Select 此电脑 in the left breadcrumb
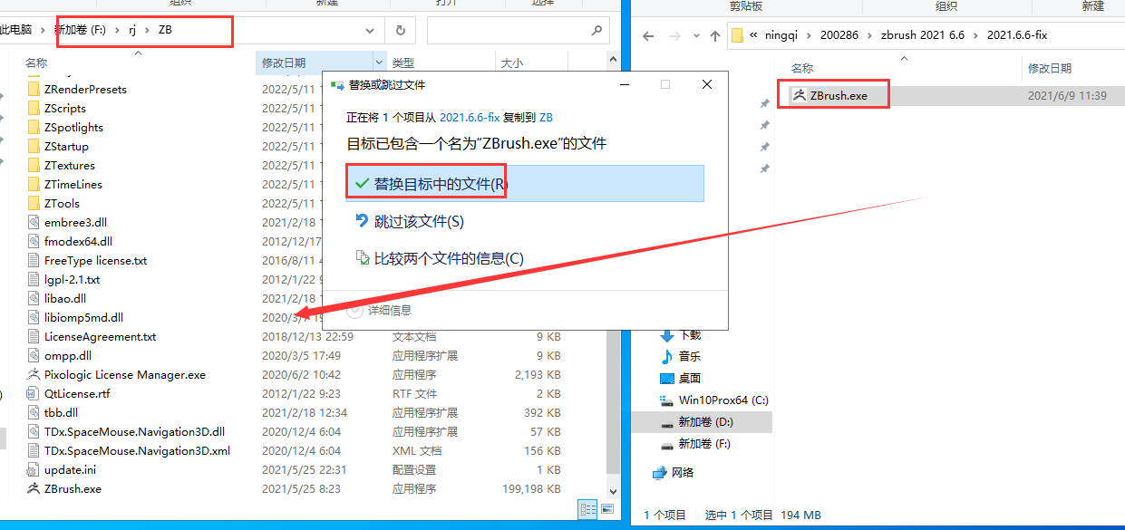The image size is (1125, 530). (15, 30)
